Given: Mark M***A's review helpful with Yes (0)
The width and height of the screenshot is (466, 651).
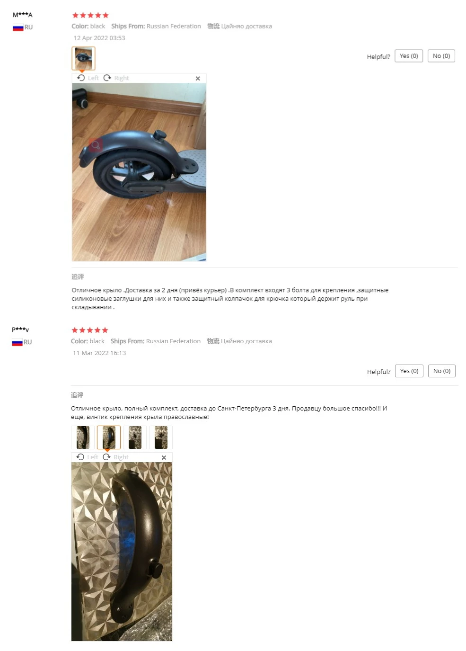Looking at the screenshot, I should coord(409,56).
